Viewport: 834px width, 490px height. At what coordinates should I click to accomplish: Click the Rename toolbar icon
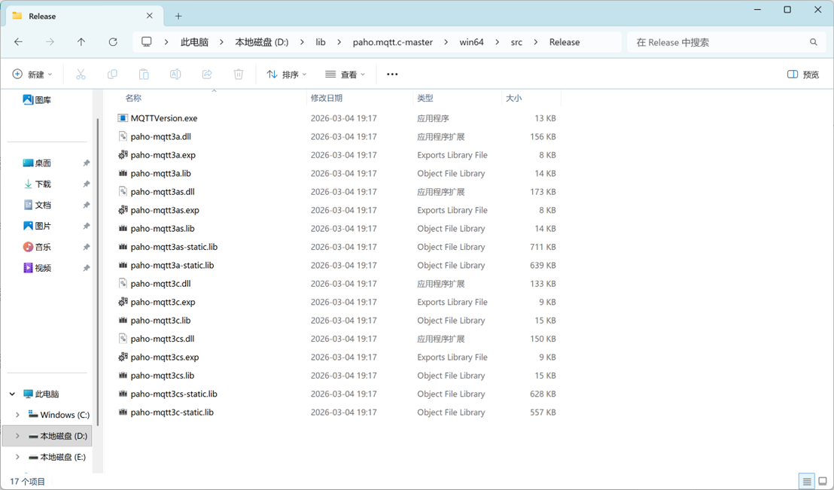[175, 74]
